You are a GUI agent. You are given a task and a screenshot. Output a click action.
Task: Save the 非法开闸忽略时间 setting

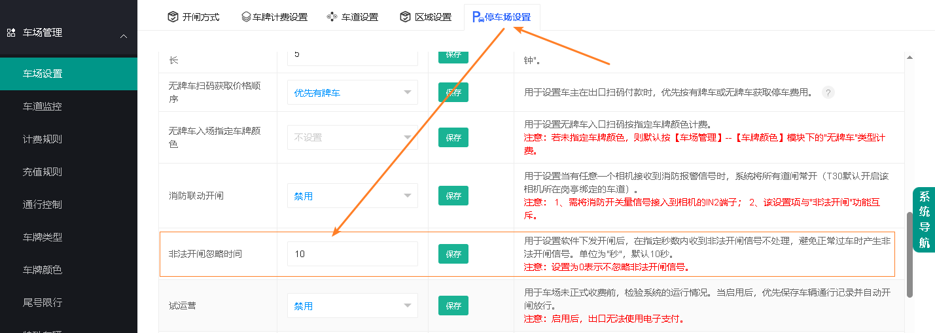pyautogui.click(x=453, y=254)
